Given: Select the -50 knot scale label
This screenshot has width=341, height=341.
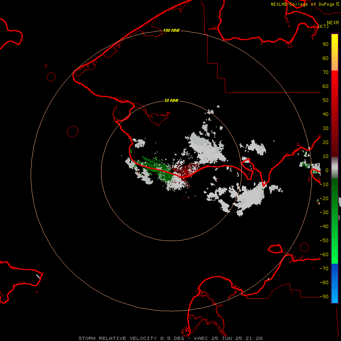Looking at the screenshot, I should pyautogui.click(x=324, y=241).
